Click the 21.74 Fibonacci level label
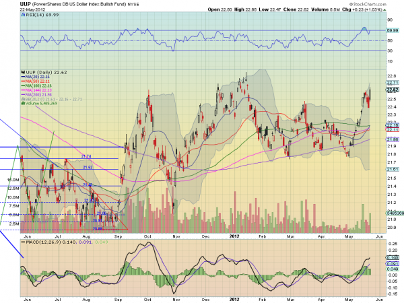404x303 pixels. (86, 156)
